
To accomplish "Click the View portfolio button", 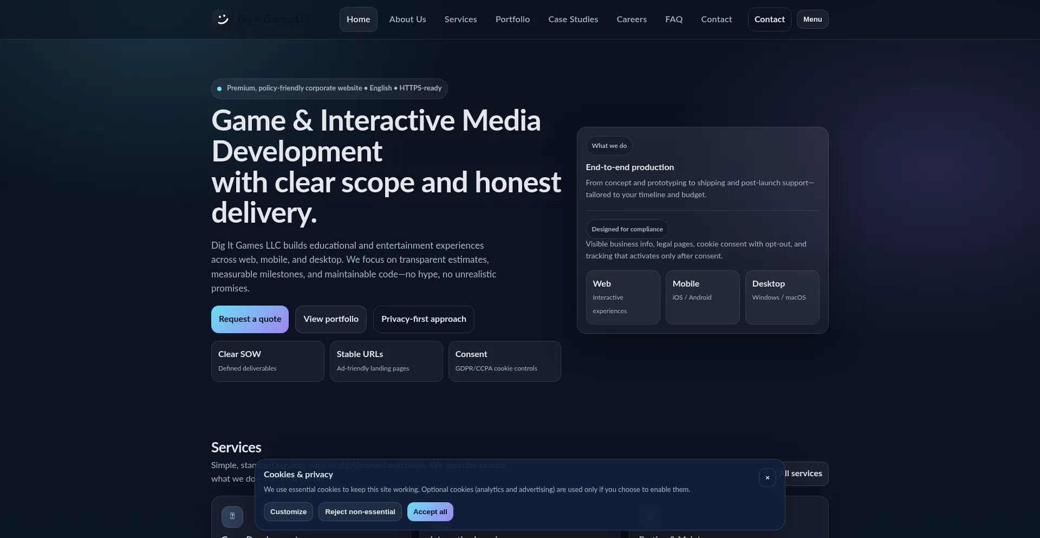I will coord(331,319).
